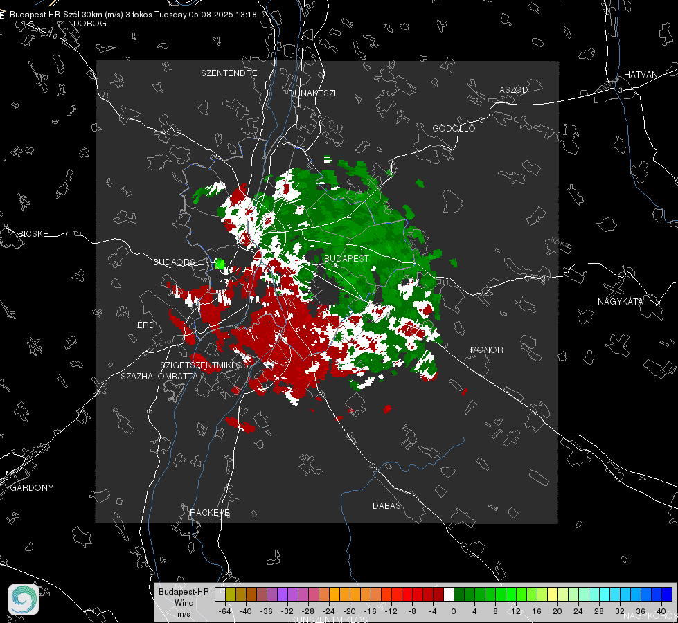
Task: Click the GÁRDONY city label
Action: [32, 488]
